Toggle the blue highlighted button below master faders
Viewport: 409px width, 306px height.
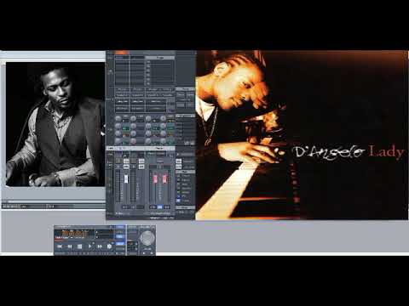pos(160,207)
